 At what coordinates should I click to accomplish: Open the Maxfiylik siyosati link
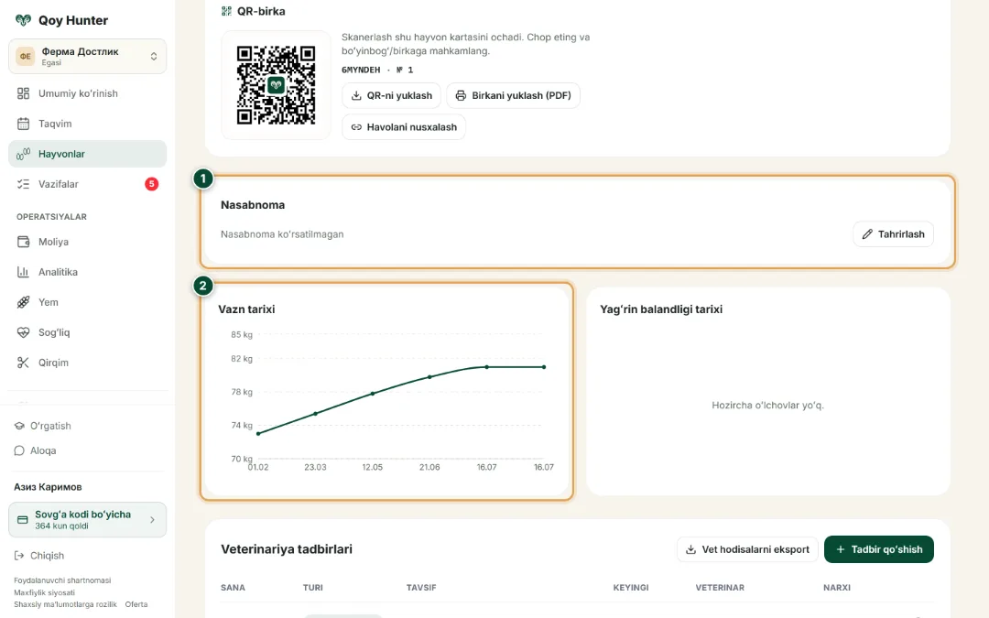44,592
